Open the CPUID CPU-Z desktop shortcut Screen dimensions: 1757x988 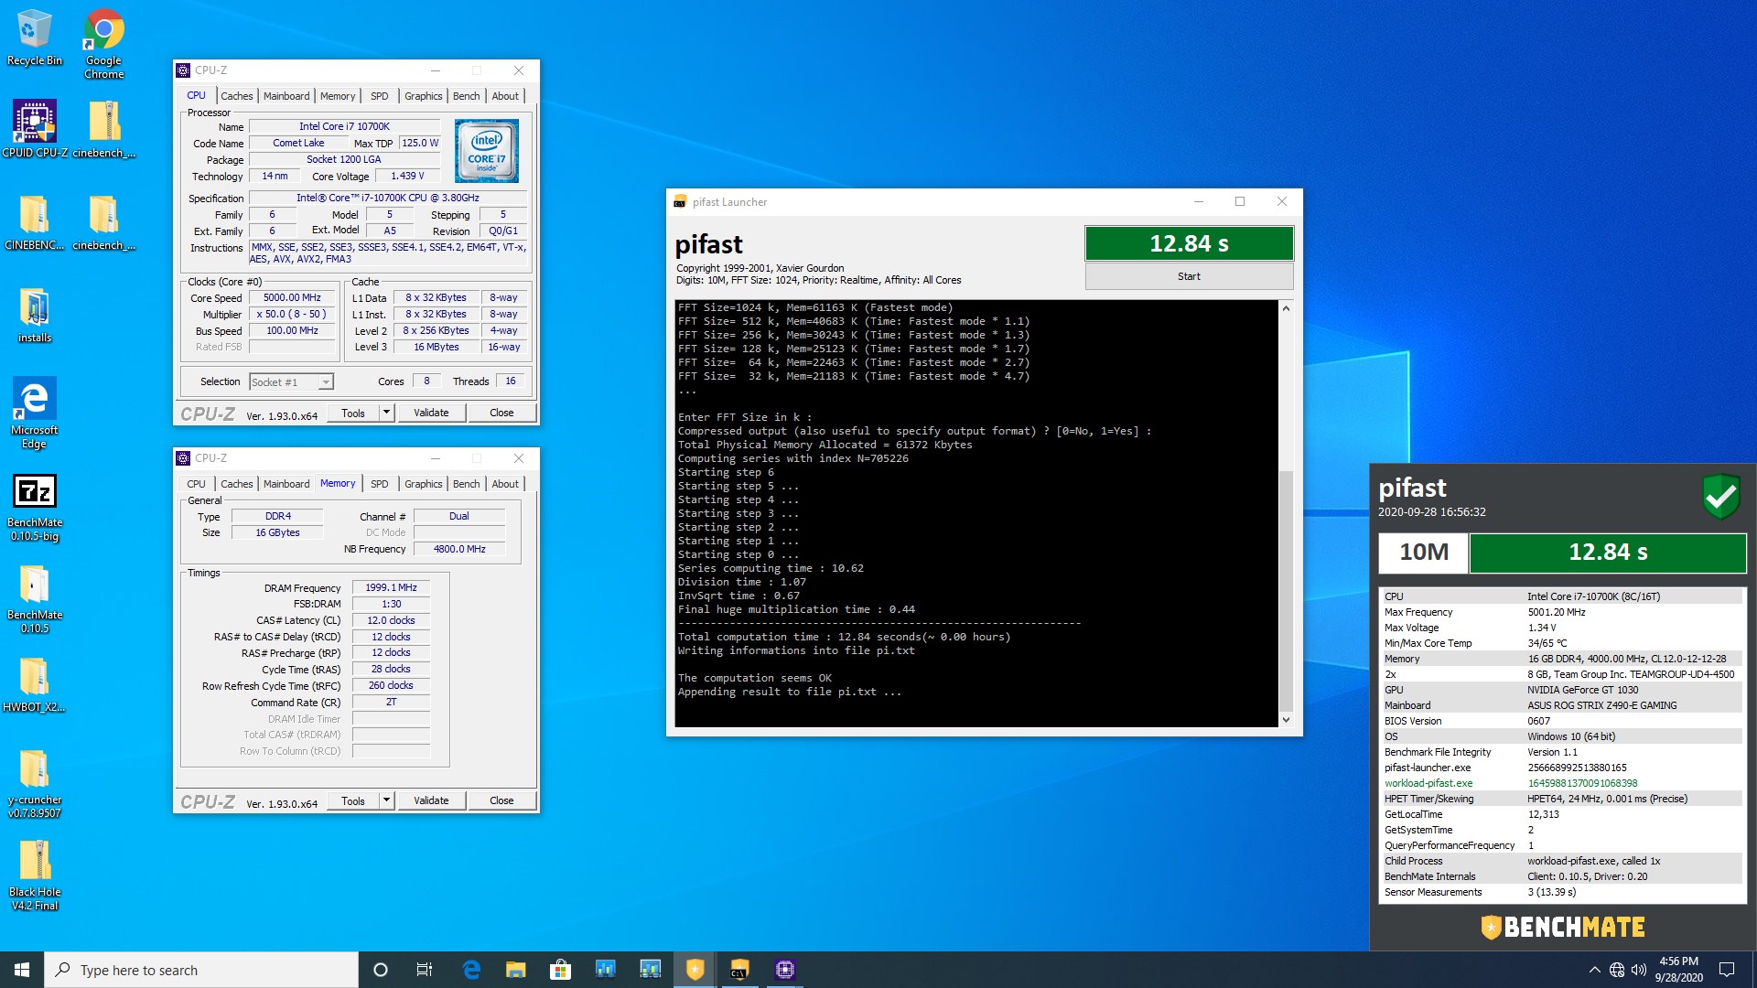[x=35, y=129]
